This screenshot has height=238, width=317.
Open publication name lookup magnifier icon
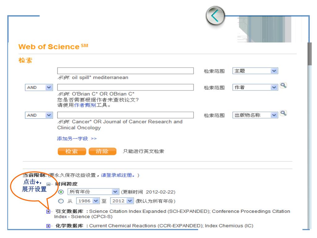pos(283,113)
